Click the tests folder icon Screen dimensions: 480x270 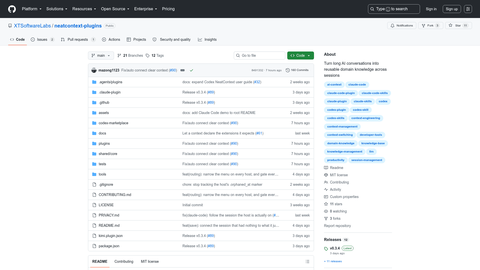[94, 164]
